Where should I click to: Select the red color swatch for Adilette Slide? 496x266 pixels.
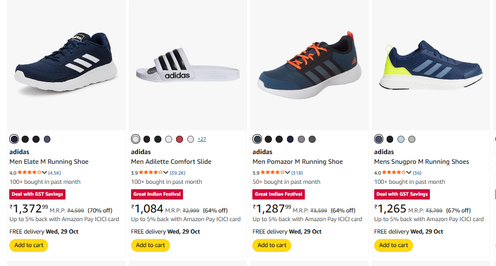(x=179, y=139)
